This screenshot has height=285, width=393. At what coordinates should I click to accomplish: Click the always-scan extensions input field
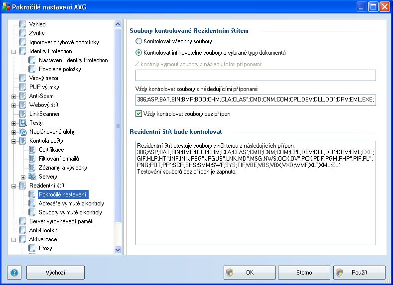(x=256, y=100)
